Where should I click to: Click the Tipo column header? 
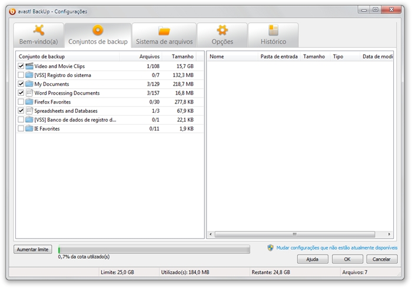345,56
